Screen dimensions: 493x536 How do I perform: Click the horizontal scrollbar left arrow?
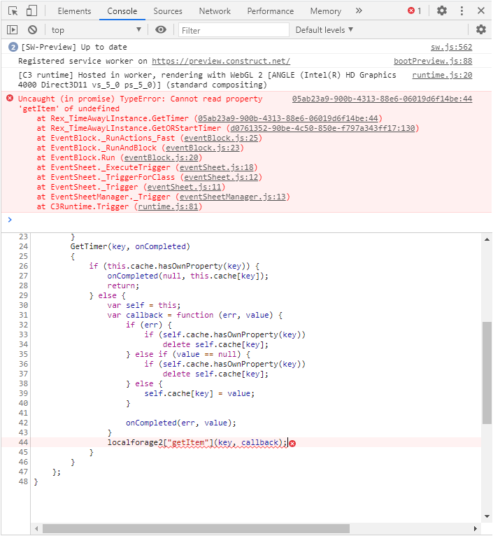tap(36, 529)
